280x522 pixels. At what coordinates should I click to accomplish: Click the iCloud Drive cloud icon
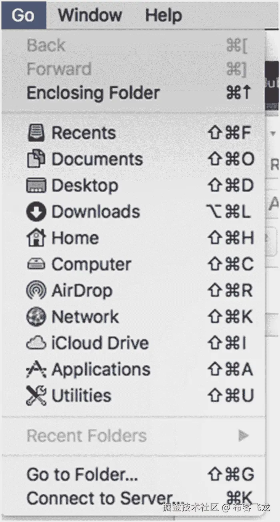tap(36, 343)
